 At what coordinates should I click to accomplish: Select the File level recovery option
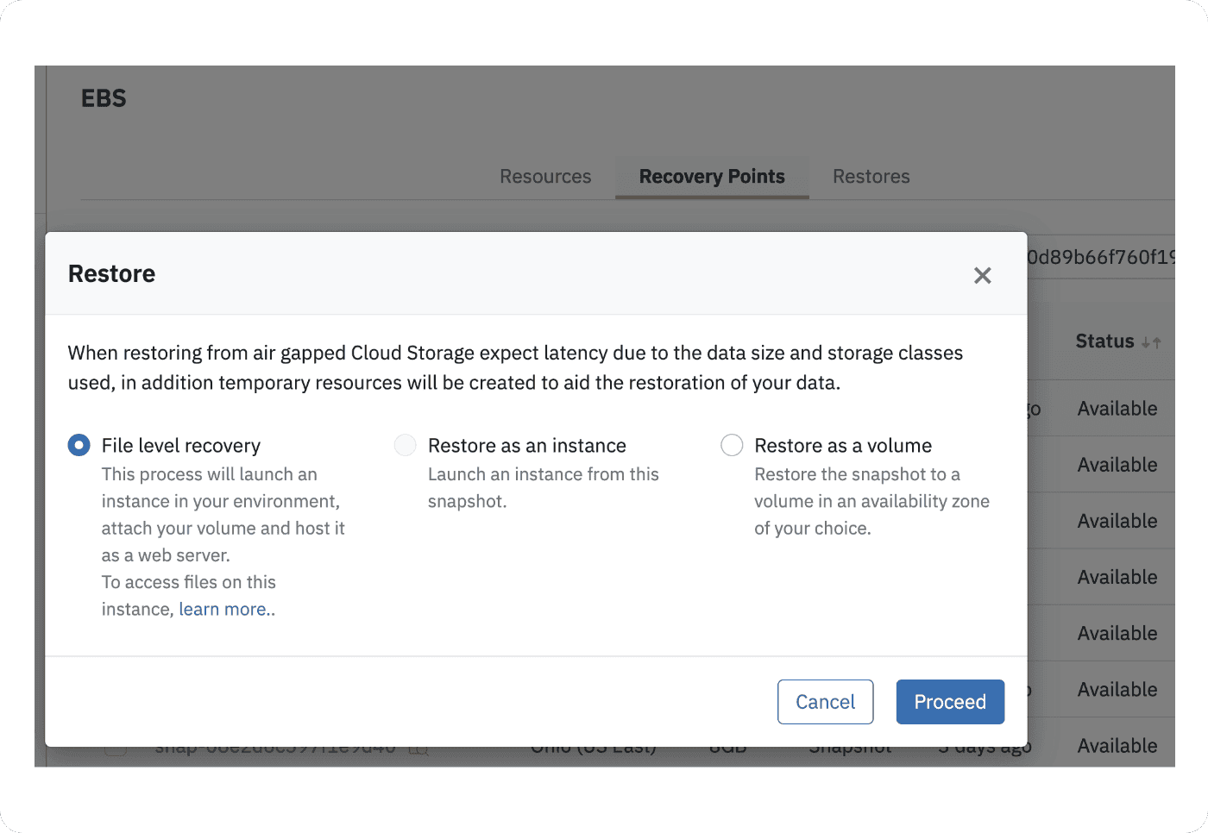[79, 445]
